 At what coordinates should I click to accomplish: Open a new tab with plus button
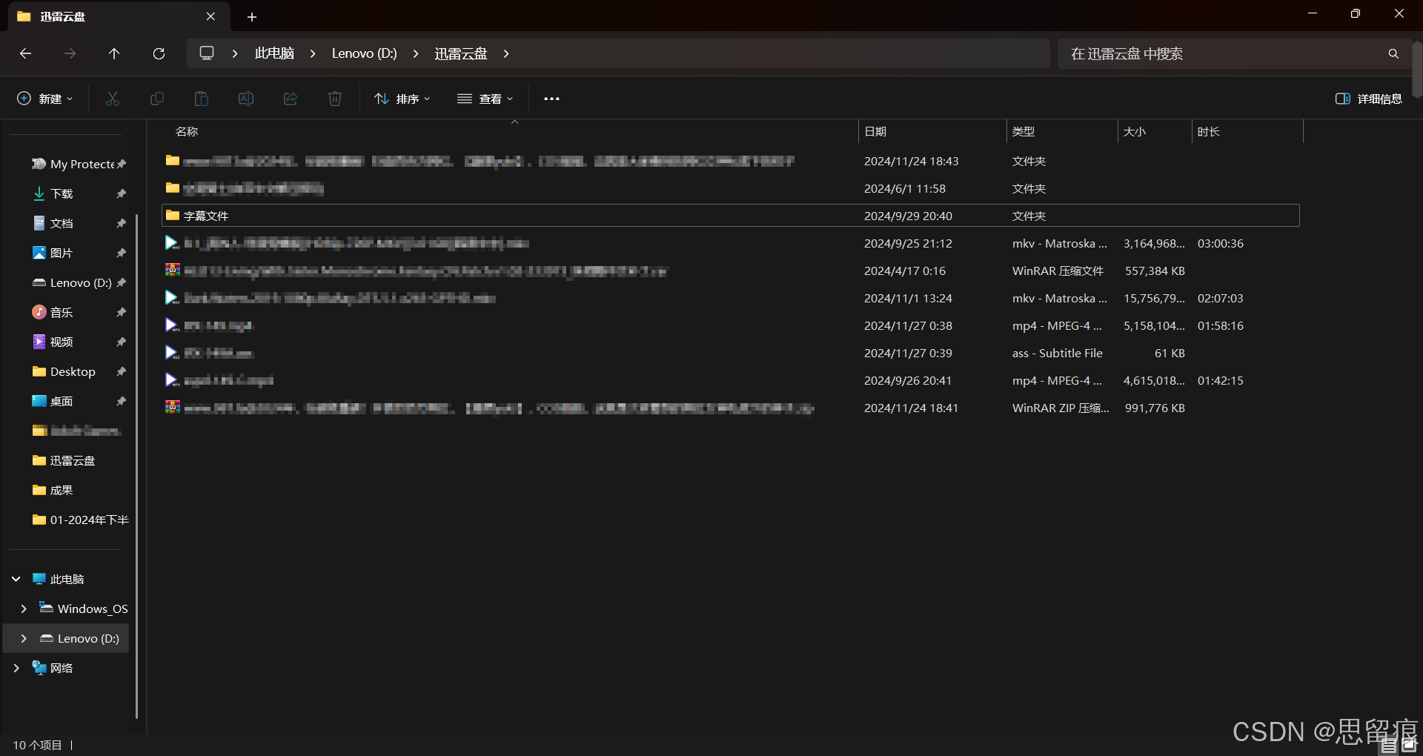pyautogui.click(x=252, y=16)
